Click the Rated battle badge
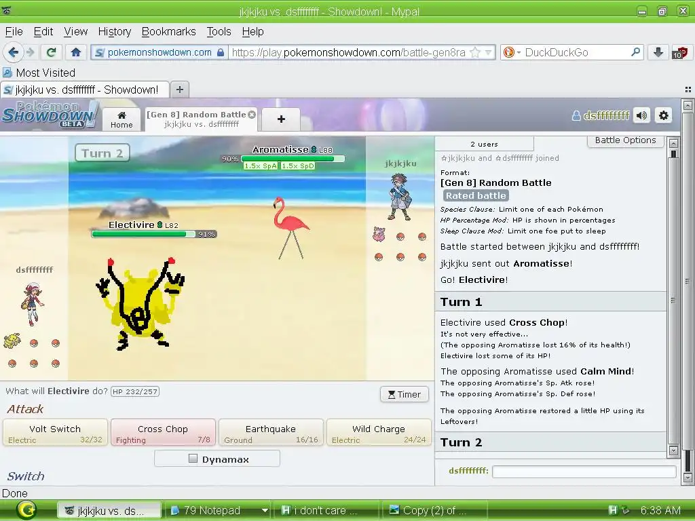Viewport: 695px width, 521px height. pyautogui.click(x=476, y=195)
